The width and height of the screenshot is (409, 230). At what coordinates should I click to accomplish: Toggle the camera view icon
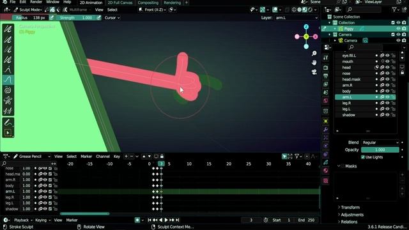pos(314,72)
